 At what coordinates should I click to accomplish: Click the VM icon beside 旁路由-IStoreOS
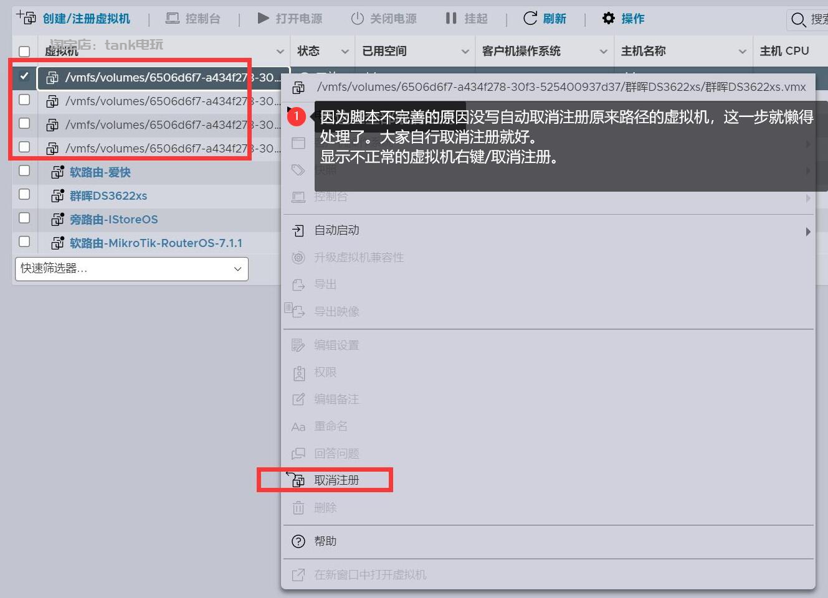pyautogui.click(x=57, y=219)
